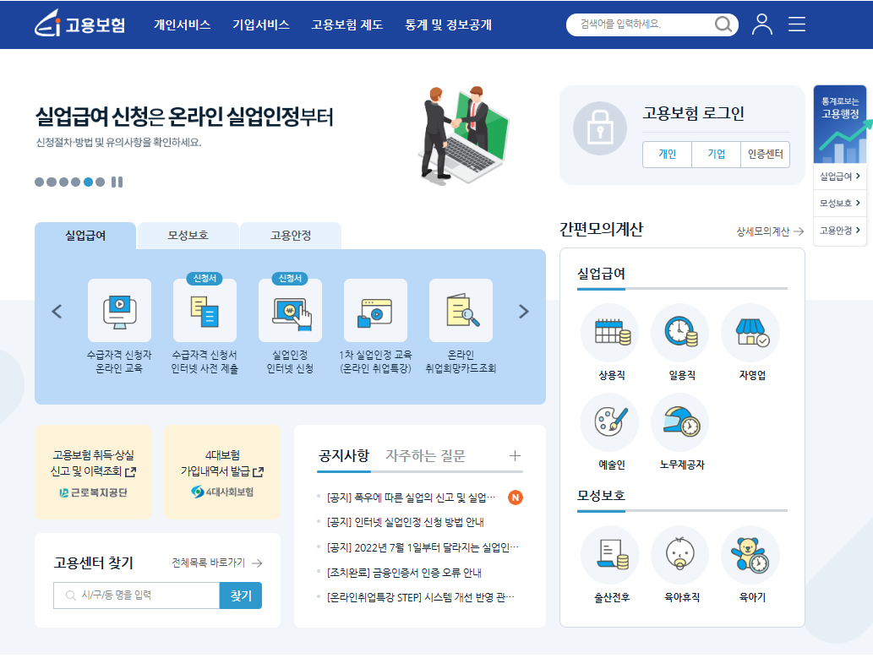Click the search magnifier icon

point(723,24)
